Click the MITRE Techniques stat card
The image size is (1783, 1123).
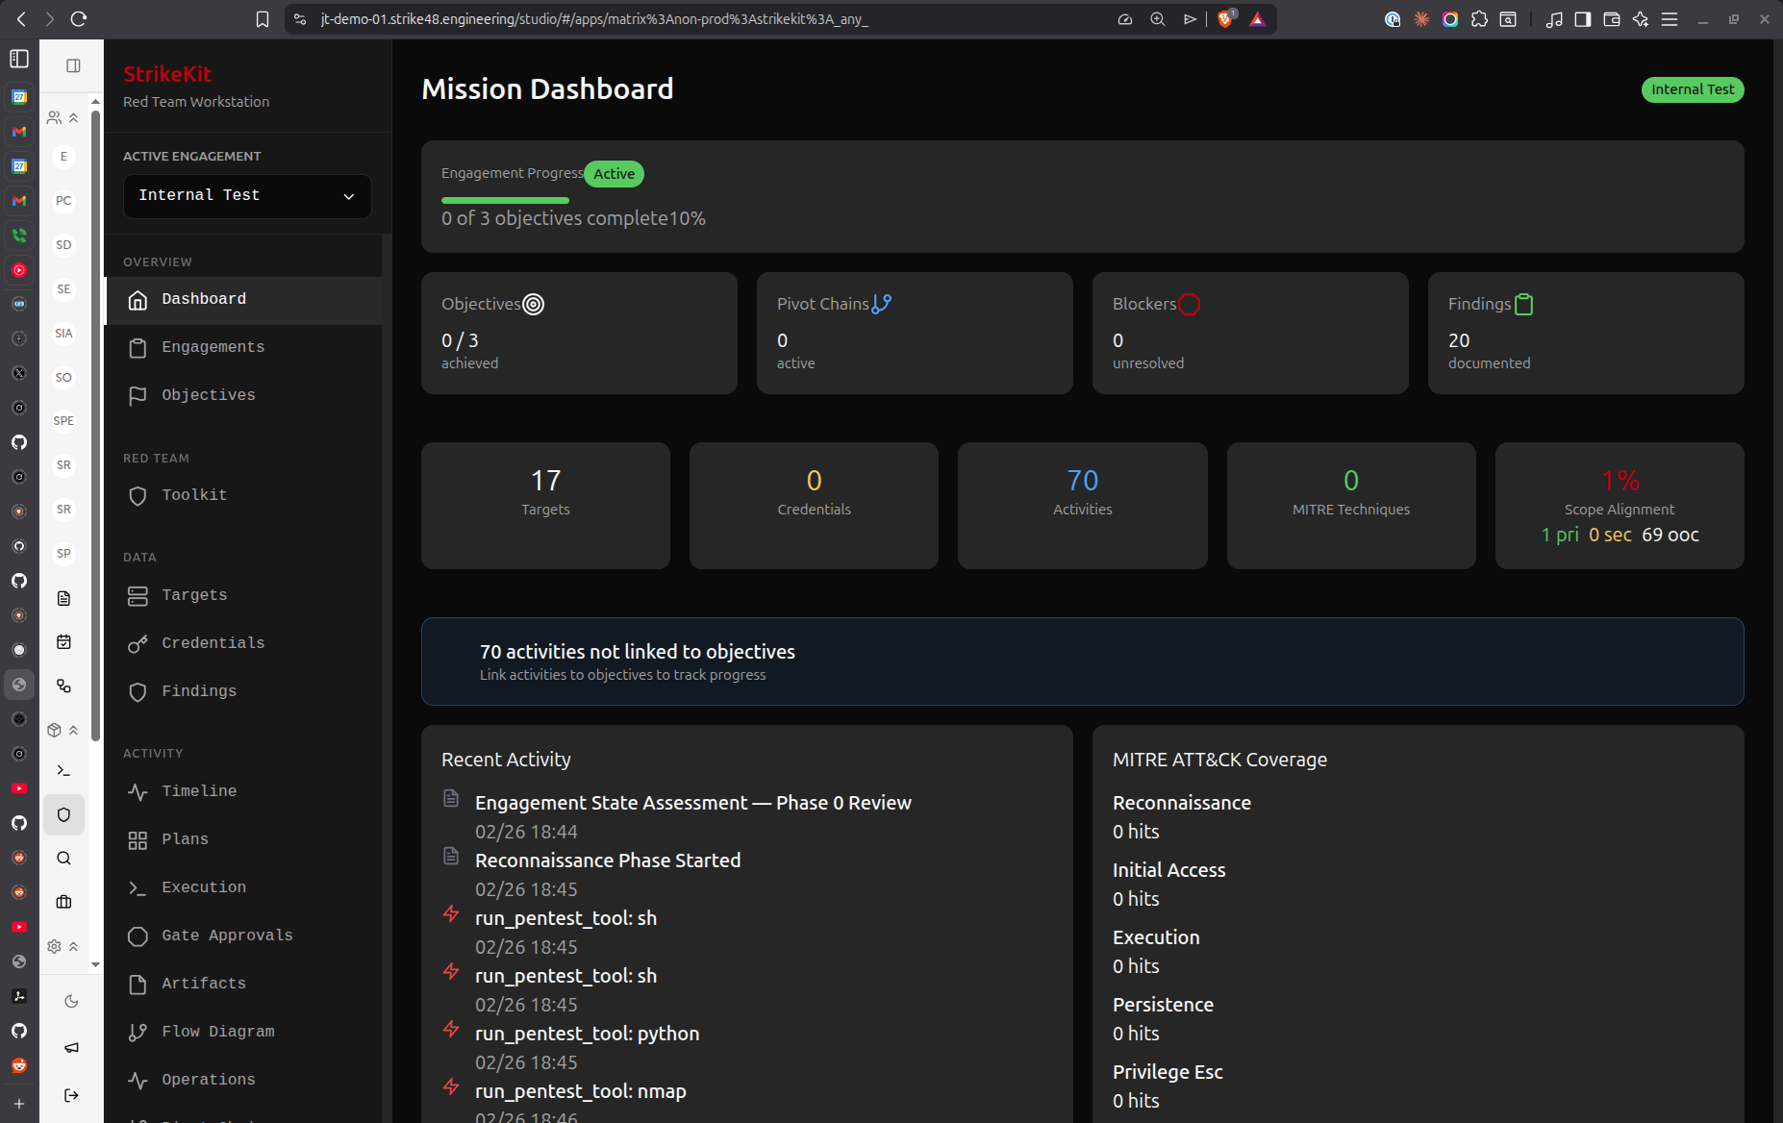pos(1351,506)
